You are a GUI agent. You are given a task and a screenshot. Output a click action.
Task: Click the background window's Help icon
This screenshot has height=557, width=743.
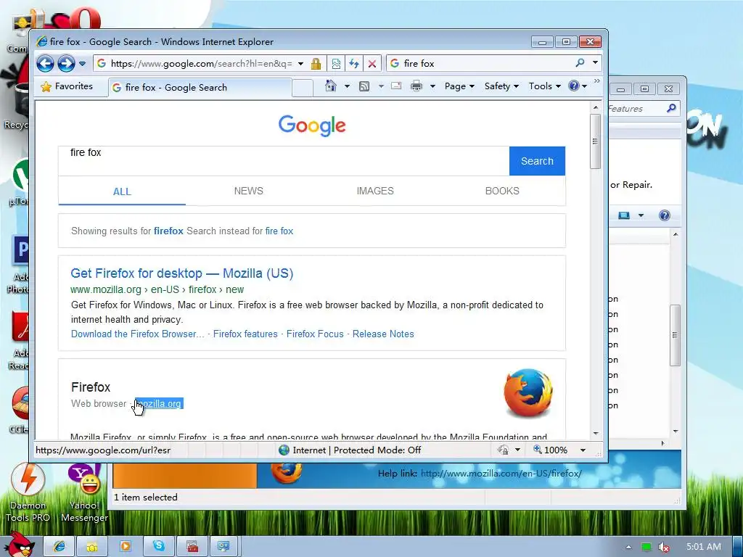665,215
